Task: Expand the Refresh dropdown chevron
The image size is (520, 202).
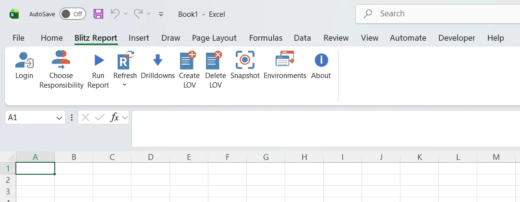Action: [125, 85]
